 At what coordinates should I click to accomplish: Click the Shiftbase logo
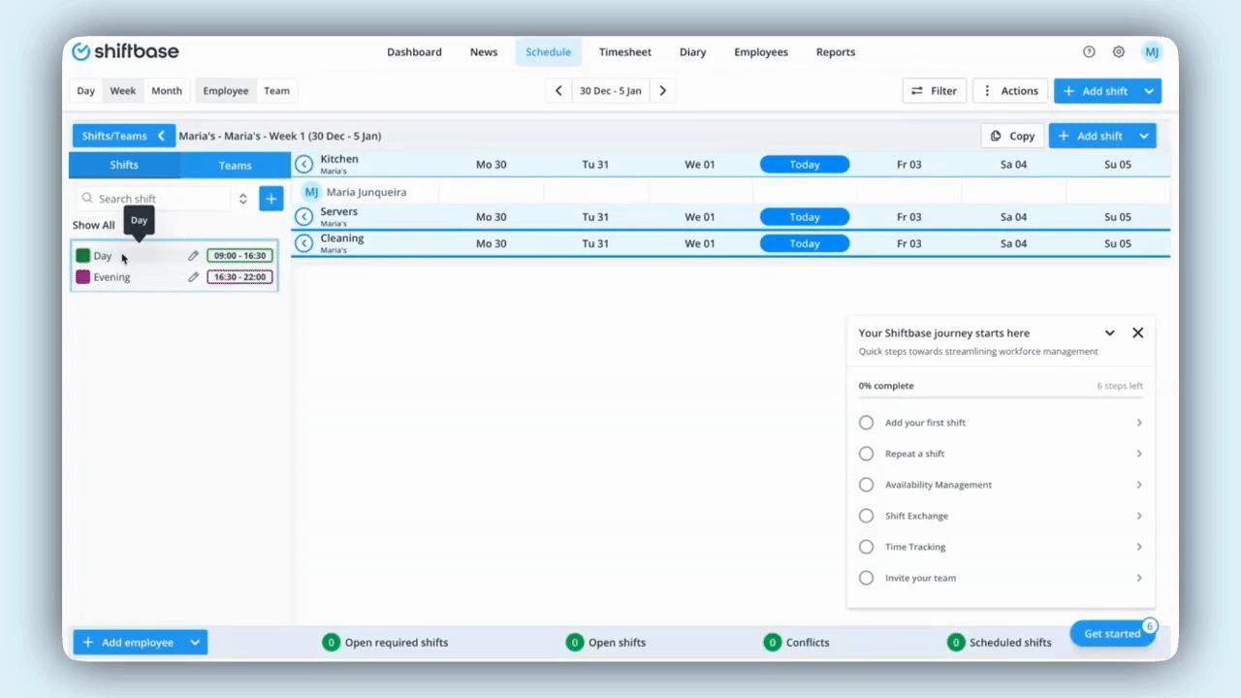coord(126,51)
